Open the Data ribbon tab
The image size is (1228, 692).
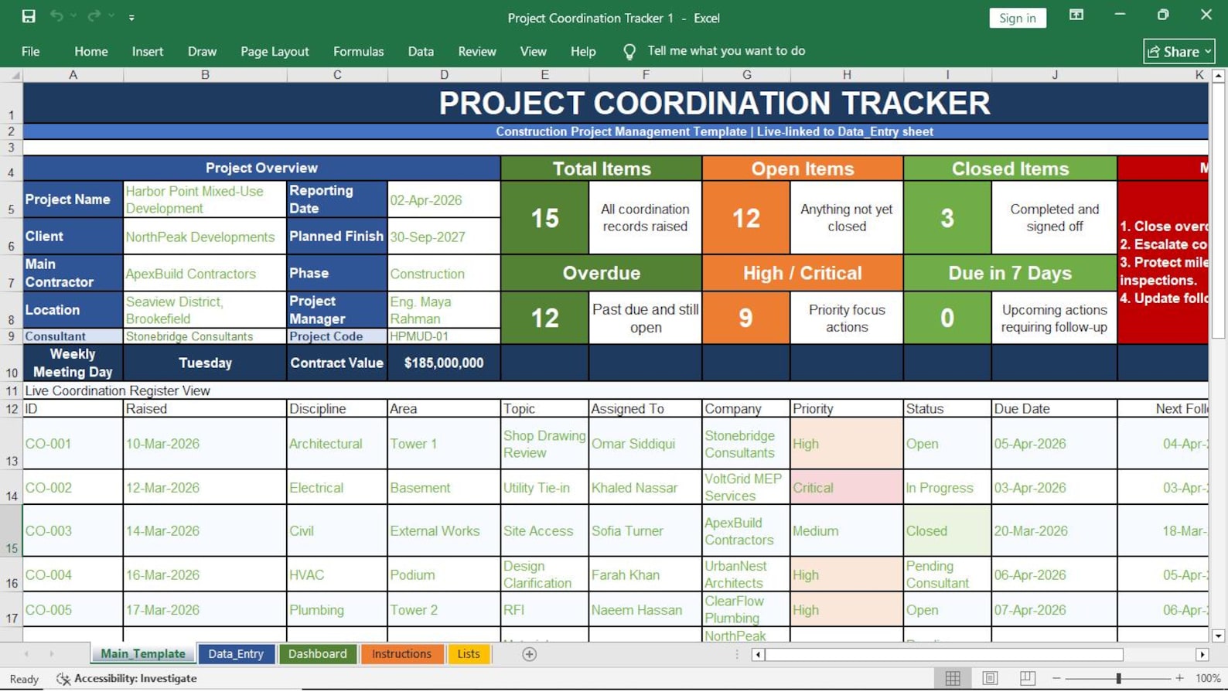click(421, 51)
